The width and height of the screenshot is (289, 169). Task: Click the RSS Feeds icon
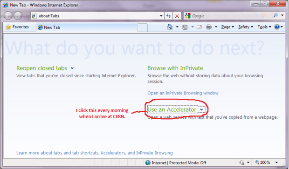click(x=185, y=27)
